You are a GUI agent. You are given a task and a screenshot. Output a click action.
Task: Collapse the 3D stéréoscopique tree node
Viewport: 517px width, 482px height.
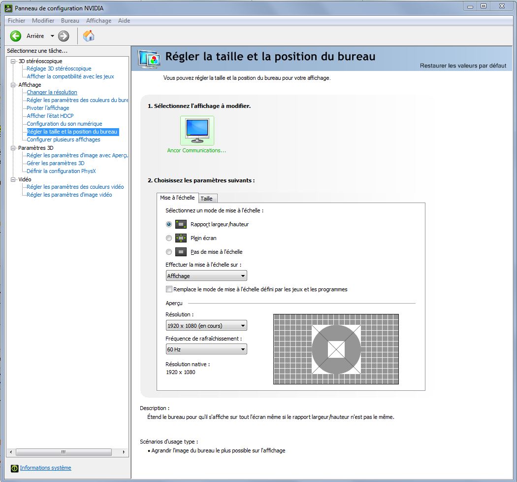coord(13,62)
